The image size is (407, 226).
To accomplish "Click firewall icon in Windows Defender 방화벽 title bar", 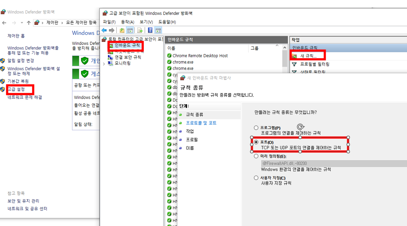I will (3, 12).
